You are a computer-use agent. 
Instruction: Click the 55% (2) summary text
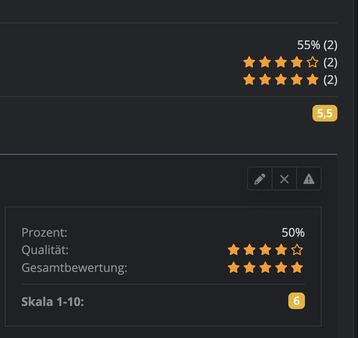(x=317, y=45)
